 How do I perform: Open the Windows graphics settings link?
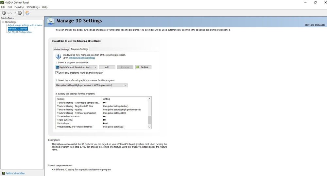click(82, 58)
